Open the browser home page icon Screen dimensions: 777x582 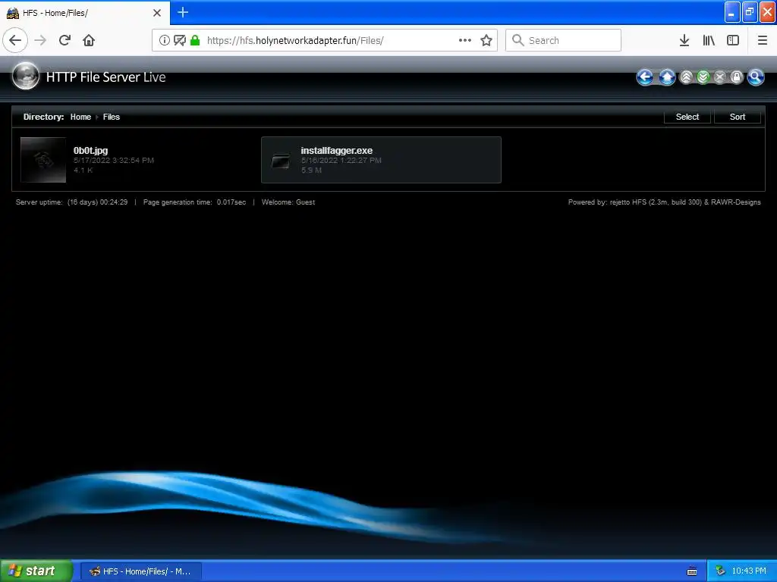[x=89, y=40]
